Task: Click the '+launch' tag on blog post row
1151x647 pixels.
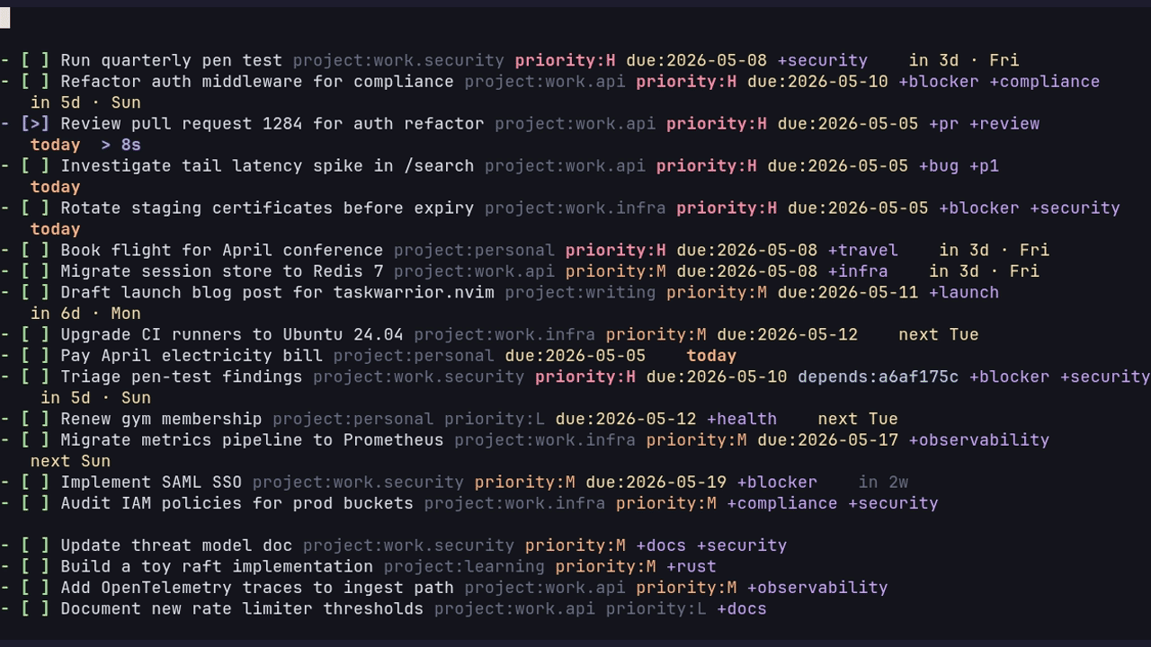Action: (x=964, y=293)
